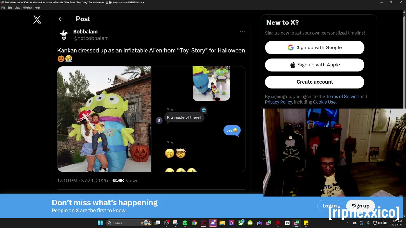406x228 pixels.
Task: Open Sticky Notes from the taskbar
Action: [306, 223]
